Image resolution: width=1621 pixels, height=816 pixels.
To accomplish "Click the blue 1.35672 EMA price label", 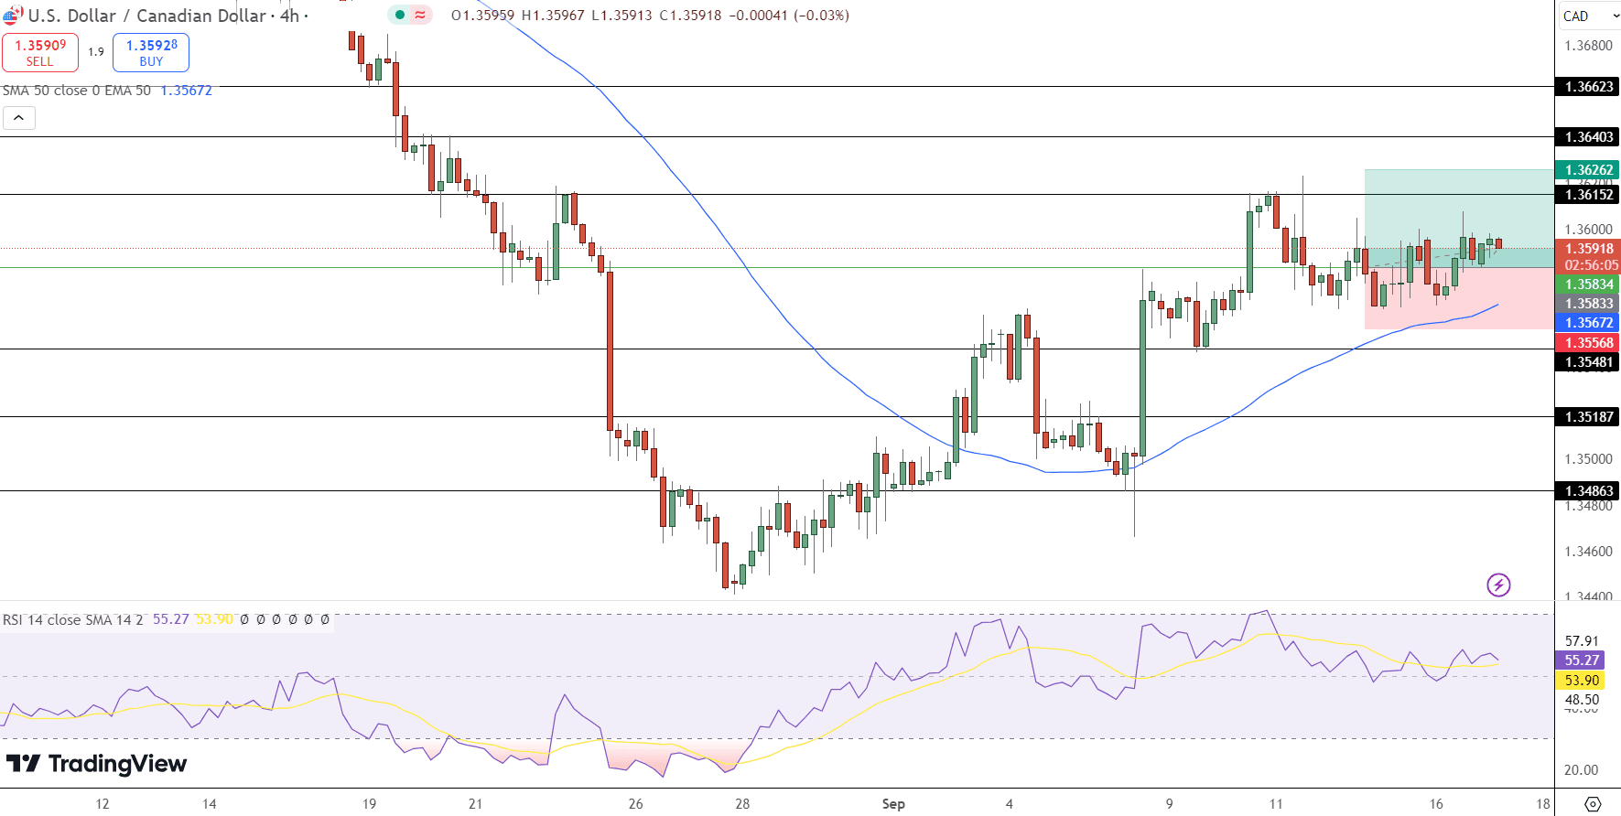I will pyautogui.click(x=1588, y=323).
